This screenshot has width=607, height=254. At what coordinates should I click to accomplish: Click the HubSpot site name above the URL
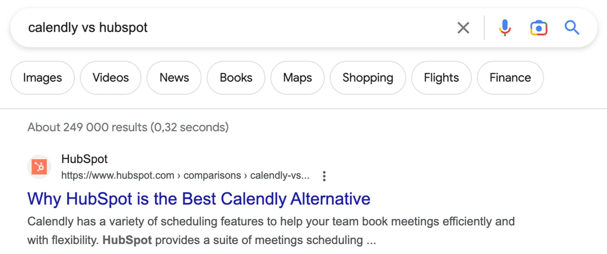click(84, 159)
